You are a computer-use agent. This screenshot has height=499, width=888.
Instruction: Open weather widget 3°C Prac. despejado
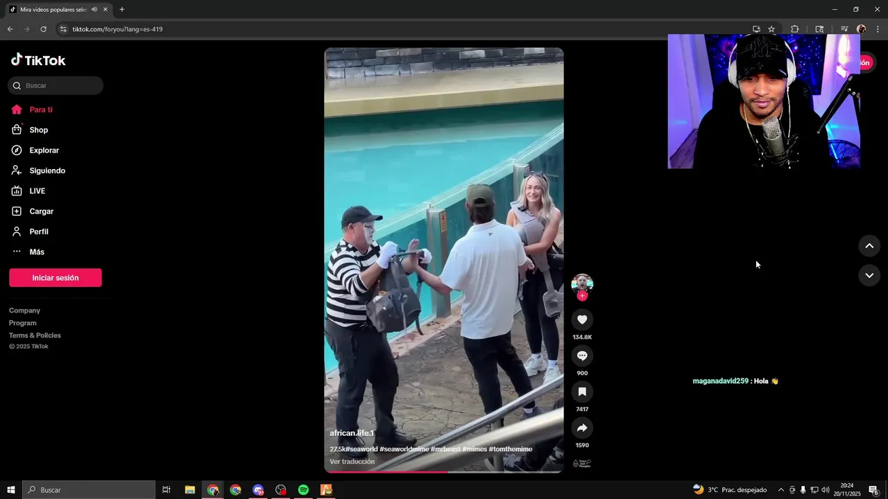tap(730, 490)
